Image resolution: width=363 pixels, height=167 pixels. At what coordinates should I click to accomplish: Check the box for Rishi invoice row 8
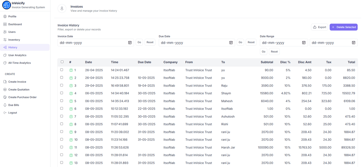[x=62, y=124]
